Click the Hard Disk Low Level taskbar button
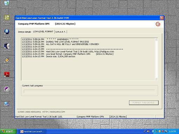Screen dimensions: 179x134 click(33, 132)
